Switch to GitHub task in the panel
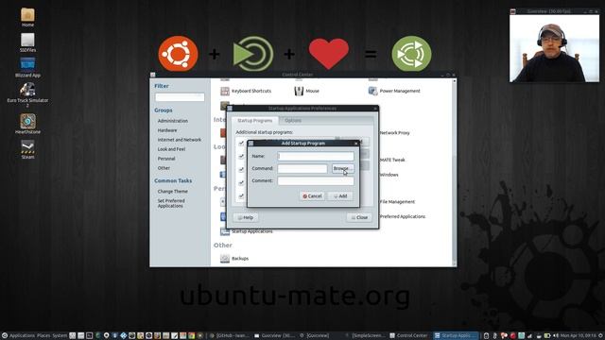 point(231,336)
